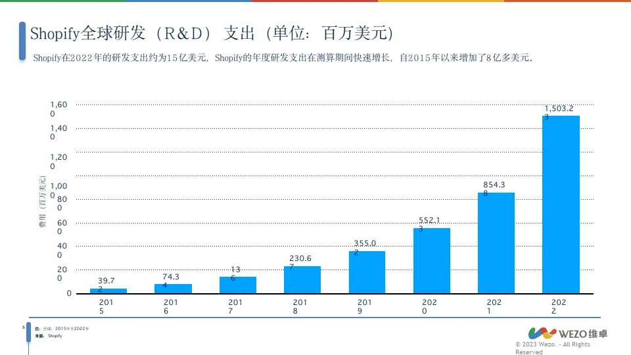This screenshot has height=355, width=631.
Task: Click the 200 y-axis tick label
Action: tap(62, 273)
